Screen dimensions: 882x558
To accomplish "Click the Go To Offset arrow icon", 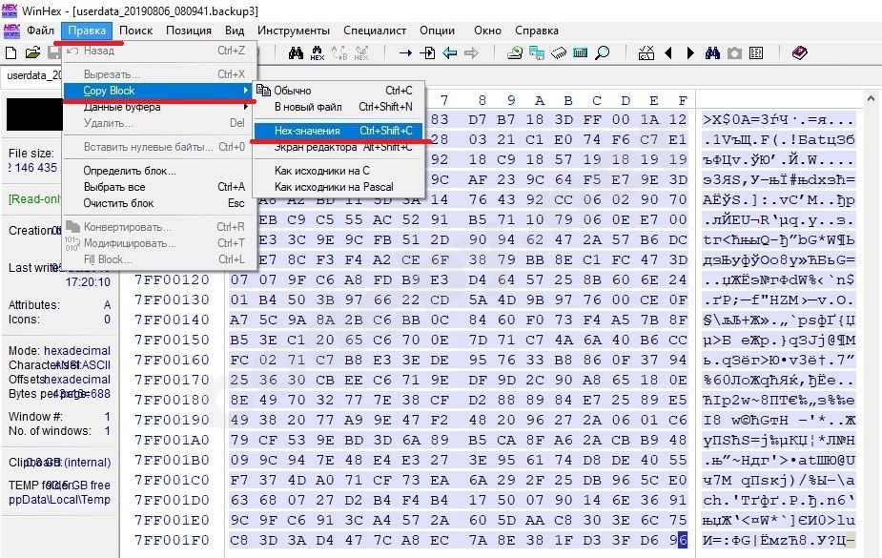I will 405,52.
